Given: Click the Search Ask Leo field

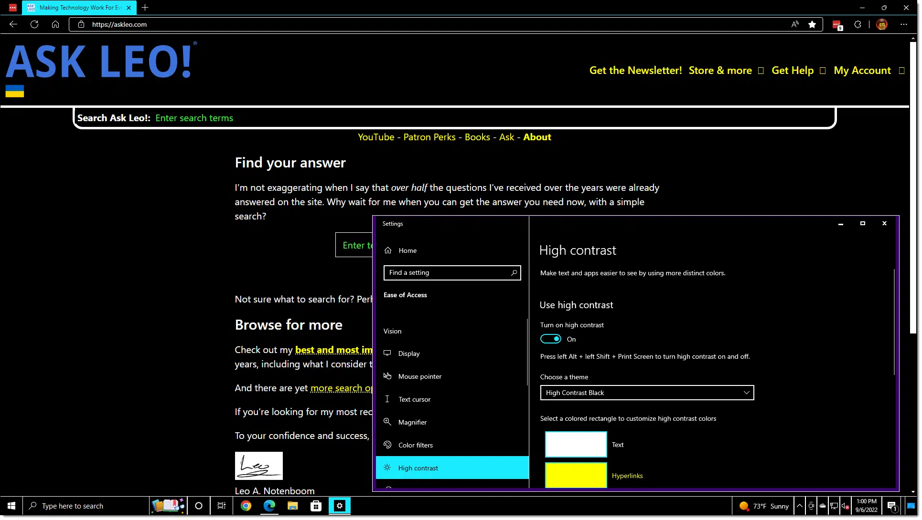Looking at the screenshot, I should pyautogui.click(x=454, y=118).
